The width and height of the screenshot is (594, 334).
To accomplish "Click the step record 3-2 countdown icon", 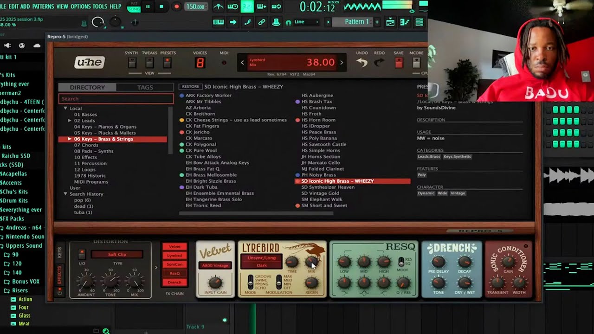I will 247,6.
